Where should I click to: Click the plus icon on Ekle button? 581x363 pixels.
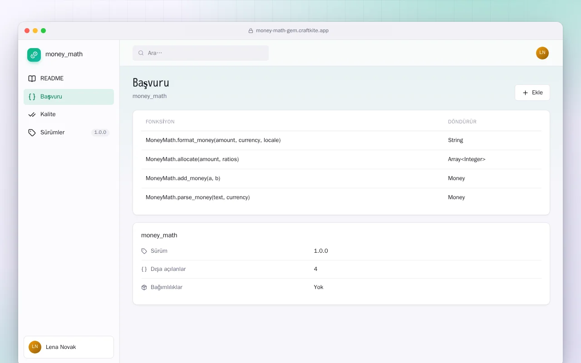(526, 93)
